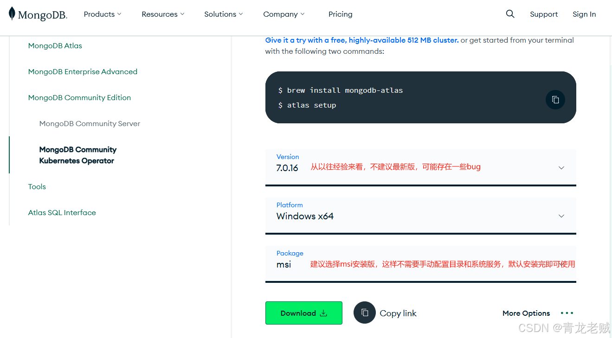Open the search magnifier icon
The image size is (612, 338).
point(510,14)
